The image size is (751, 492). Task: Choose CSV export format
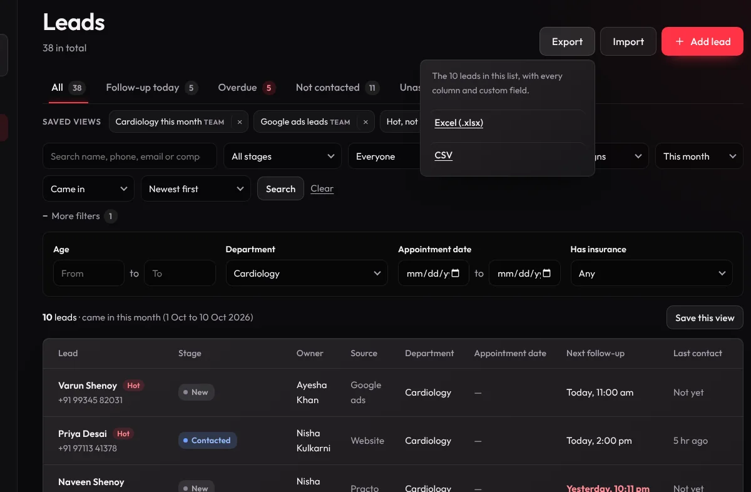point(443,155)
